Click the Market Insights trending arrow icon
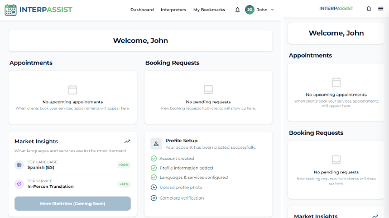Screen dimensions: 389x218 127,142
